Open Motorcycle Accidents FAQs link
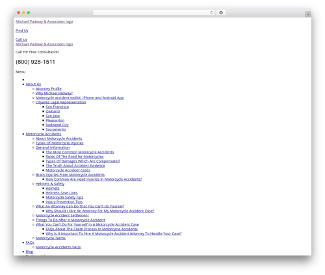The height and width of the screenshot is (275, 325). pyautogui.click(x=58, y=248)
